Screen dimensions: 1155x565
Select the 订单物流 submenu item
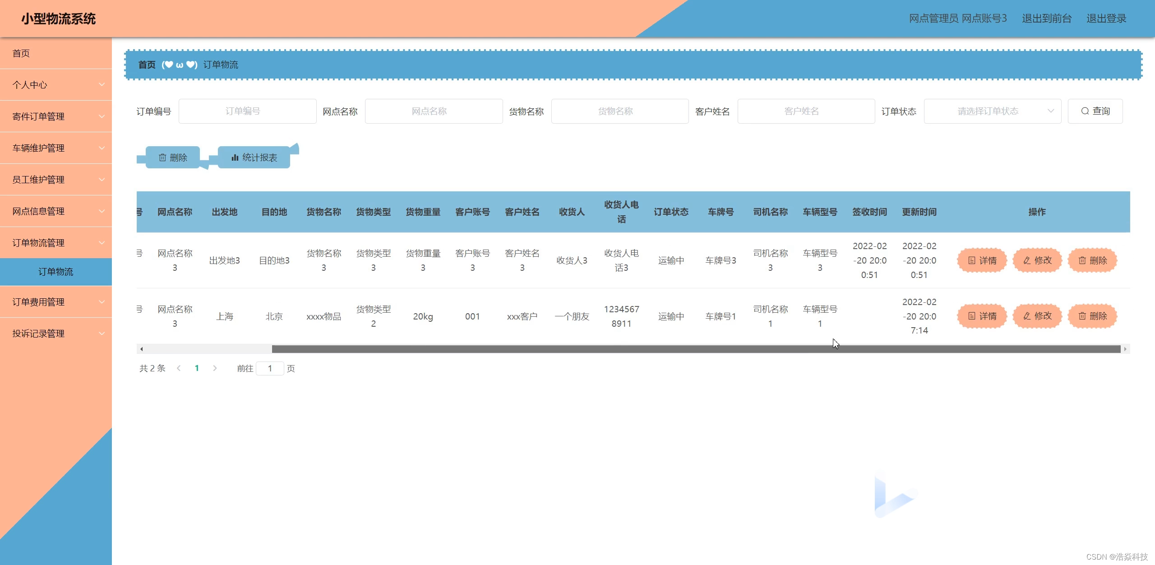click(x=56, y=272)
